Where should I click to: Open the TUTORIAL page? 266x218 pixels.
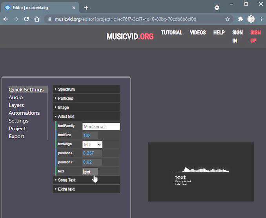pos(172,33)
